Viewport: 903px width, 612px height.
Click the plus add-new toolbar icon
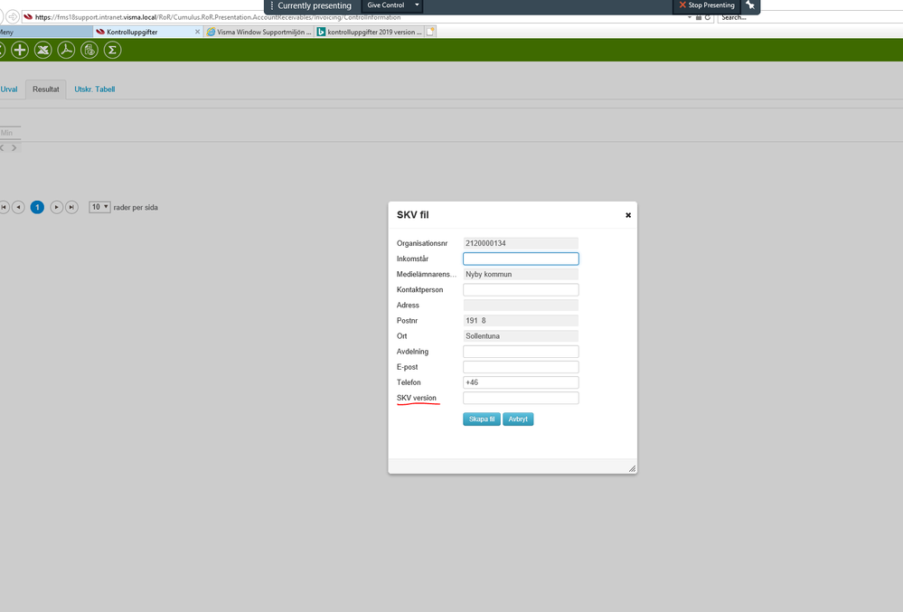coord(20,50)
